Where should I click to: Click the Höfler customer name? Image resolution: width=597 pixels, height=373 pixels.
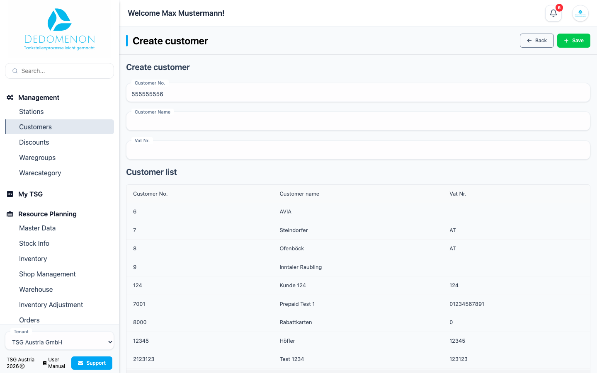pos(287,341)
